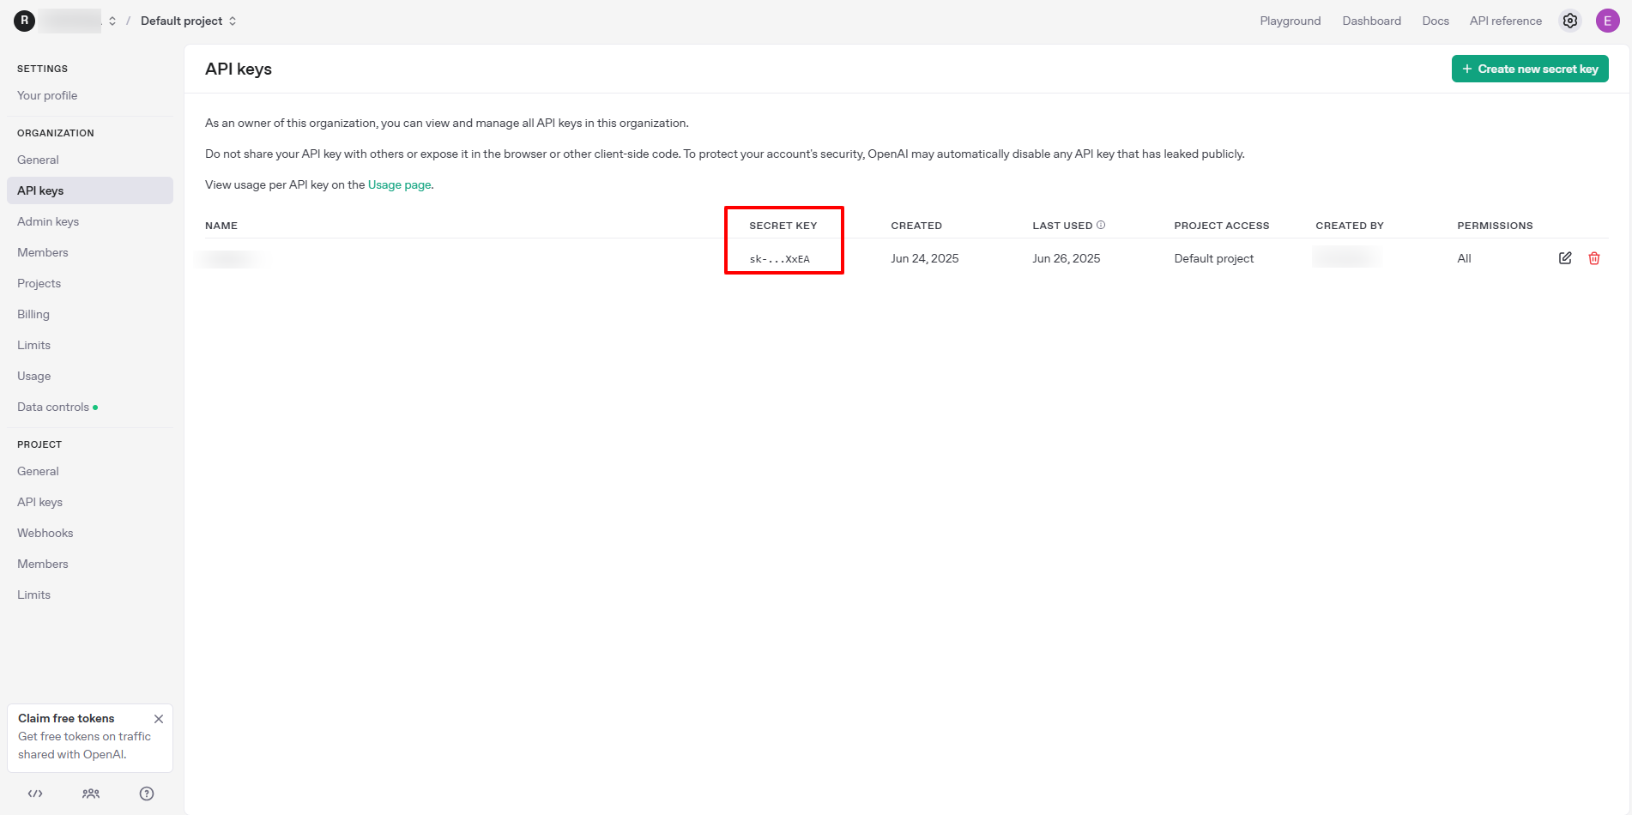Edit the sk-...XxEA key with pencil icon
The width and height of the screenshot is (1632, 815).
coord(1565,258)
